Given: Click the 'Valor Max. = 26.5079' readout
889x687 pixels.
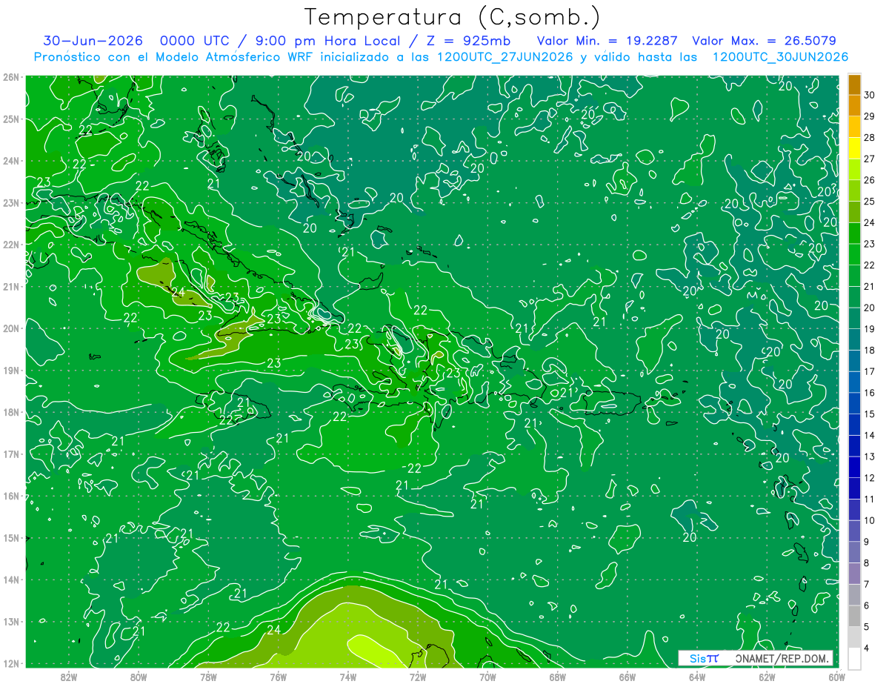Looking at the screenshot, I should tap(765, 41).
